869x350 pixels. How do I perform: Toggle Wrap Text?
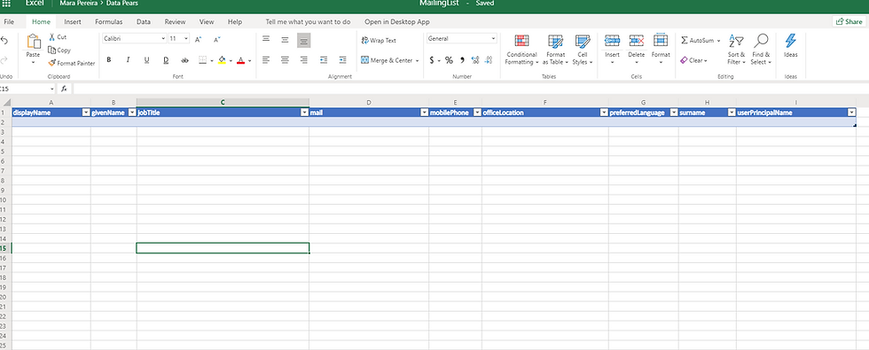click(380, 41)
